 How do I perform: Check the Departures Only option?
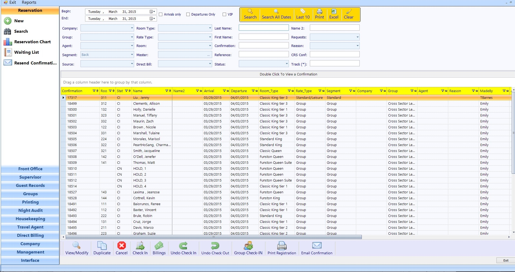(188, 14)
